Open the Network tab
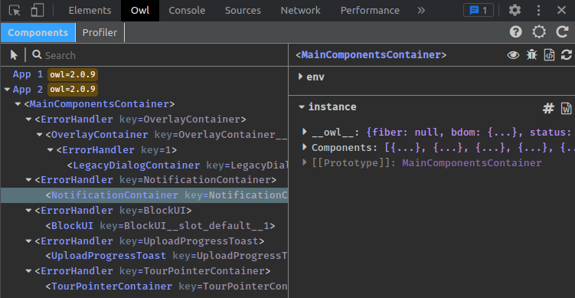 coord(300,11)
